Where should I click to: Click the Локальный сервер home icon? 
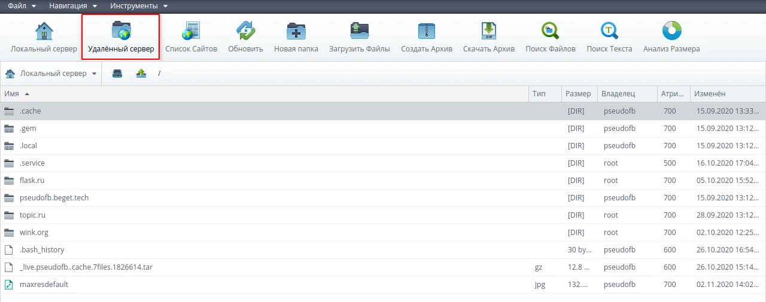pos(44,30)
